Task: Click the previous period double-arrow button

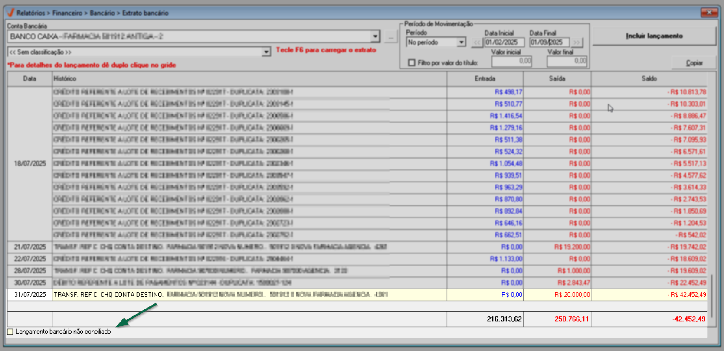Action: (x=477, y=42)
